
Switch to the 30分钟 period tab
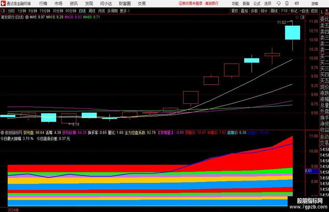pos(58,11)
